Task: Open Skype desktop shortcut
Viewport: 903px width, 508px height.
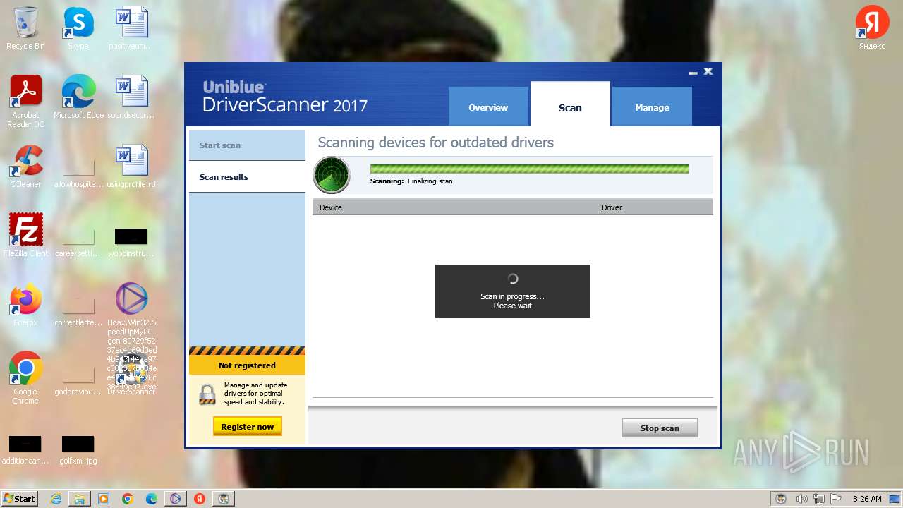Action: pos(78,29)
